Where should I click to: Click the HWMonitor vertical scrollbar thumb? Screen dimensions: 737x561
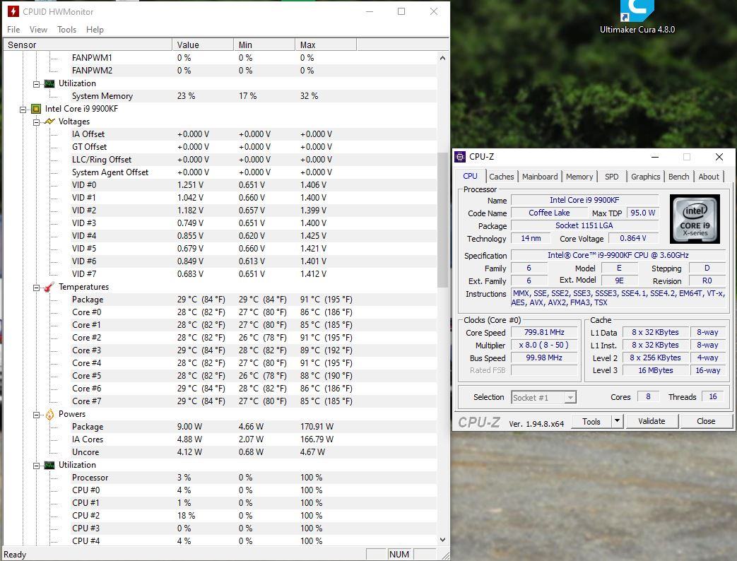tap(442, 220)
